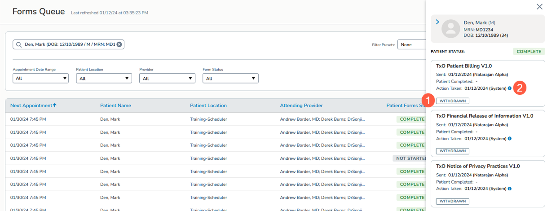The height and width of the screenshot is (211, 547).
Task: Click the search magnifier icon
Action: 19,44
